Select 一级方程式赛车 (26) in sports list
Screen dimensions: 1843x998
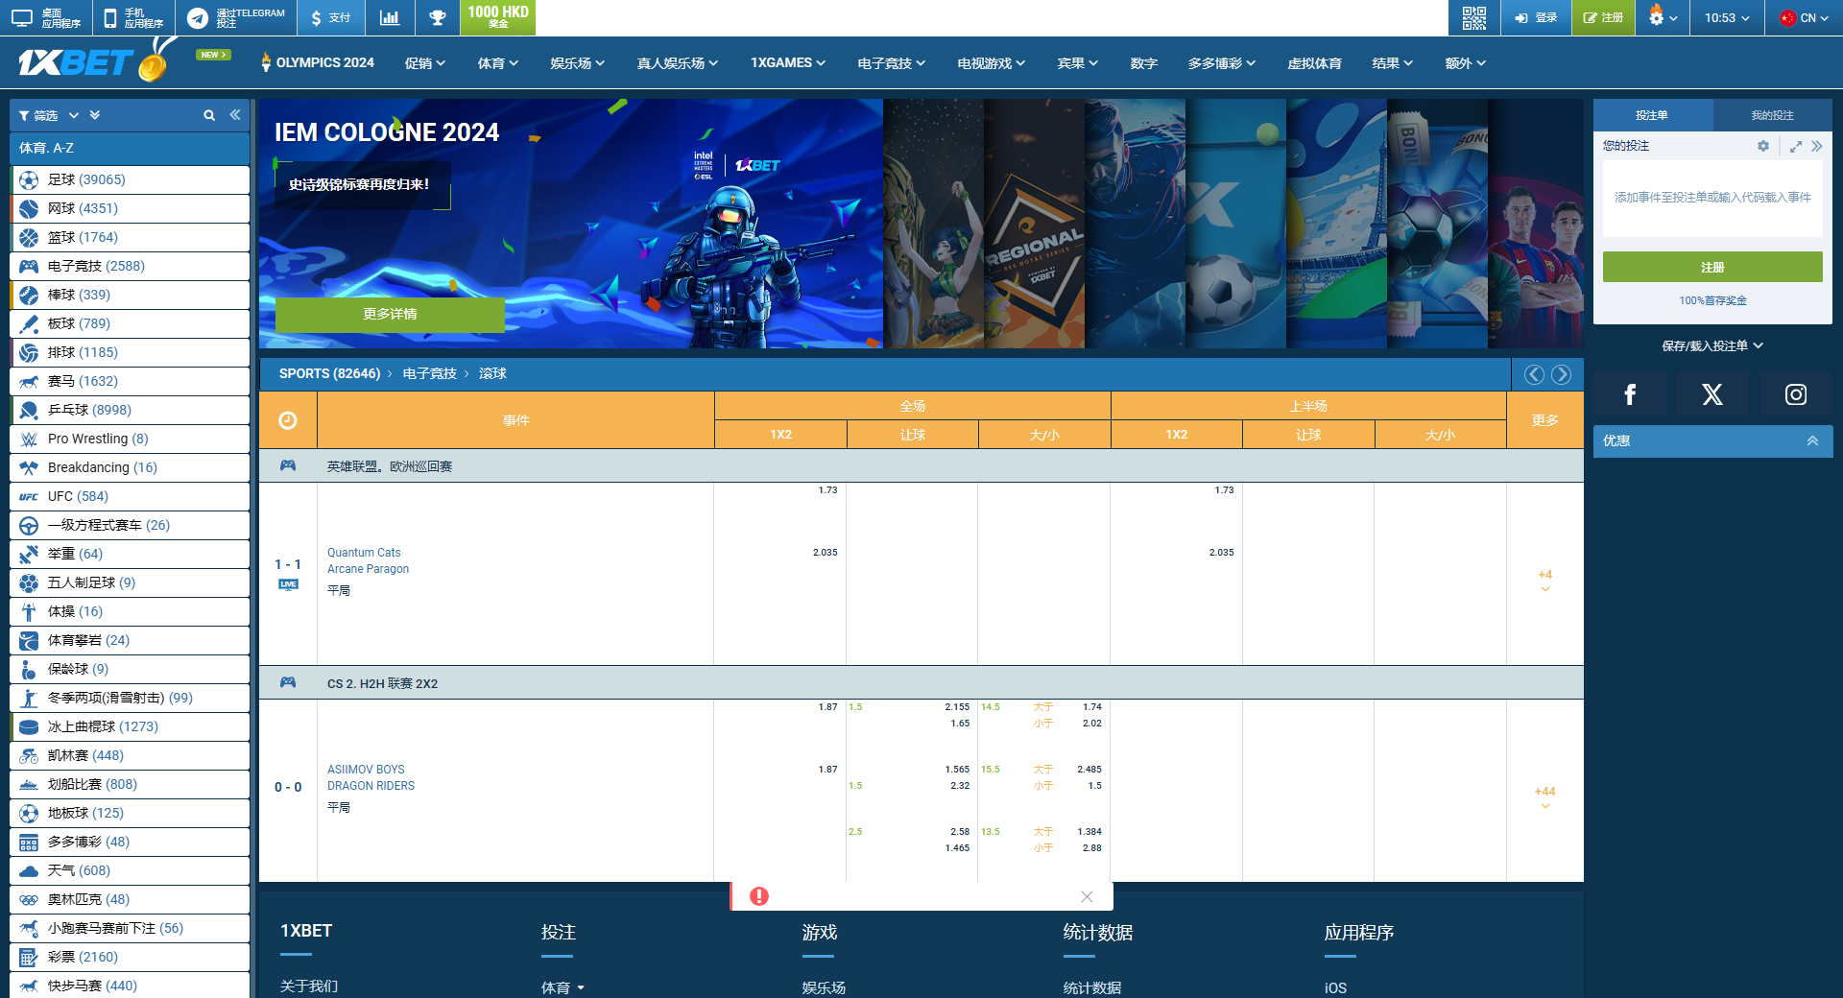130,525
